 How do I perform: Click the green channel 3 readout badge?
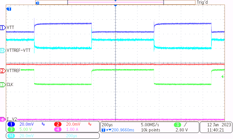pos(11,129)
